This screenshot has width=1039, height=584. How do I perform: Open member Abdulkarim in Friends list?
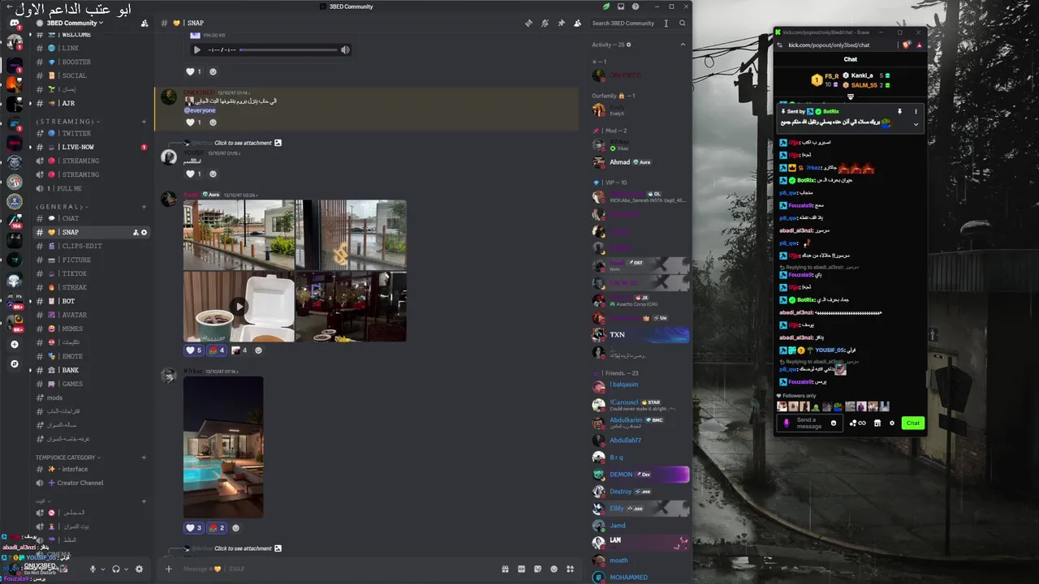640,423
